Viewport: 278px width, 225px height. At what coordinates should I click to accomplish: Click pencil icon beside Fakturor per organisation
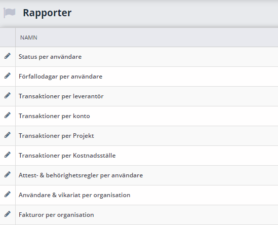click(x=8, y=214)
